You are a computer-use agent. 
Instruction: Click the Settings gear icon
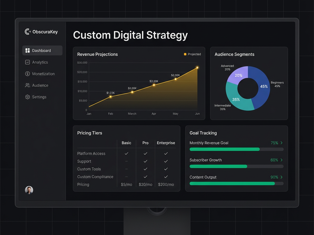click(27, 97)
